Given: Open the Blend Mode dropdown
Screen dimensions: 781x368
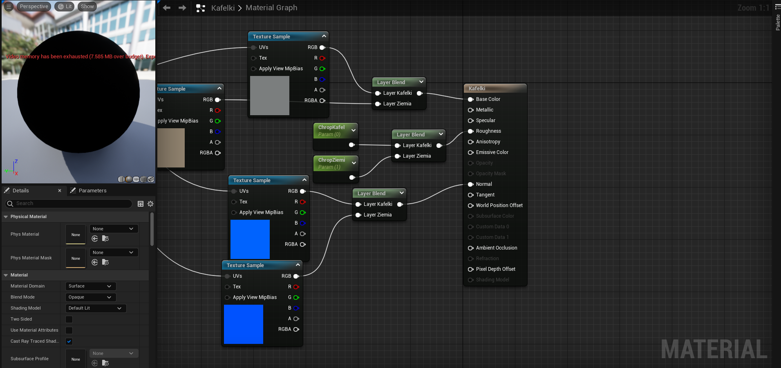Looking at the screenshot, I should point(90,297).
